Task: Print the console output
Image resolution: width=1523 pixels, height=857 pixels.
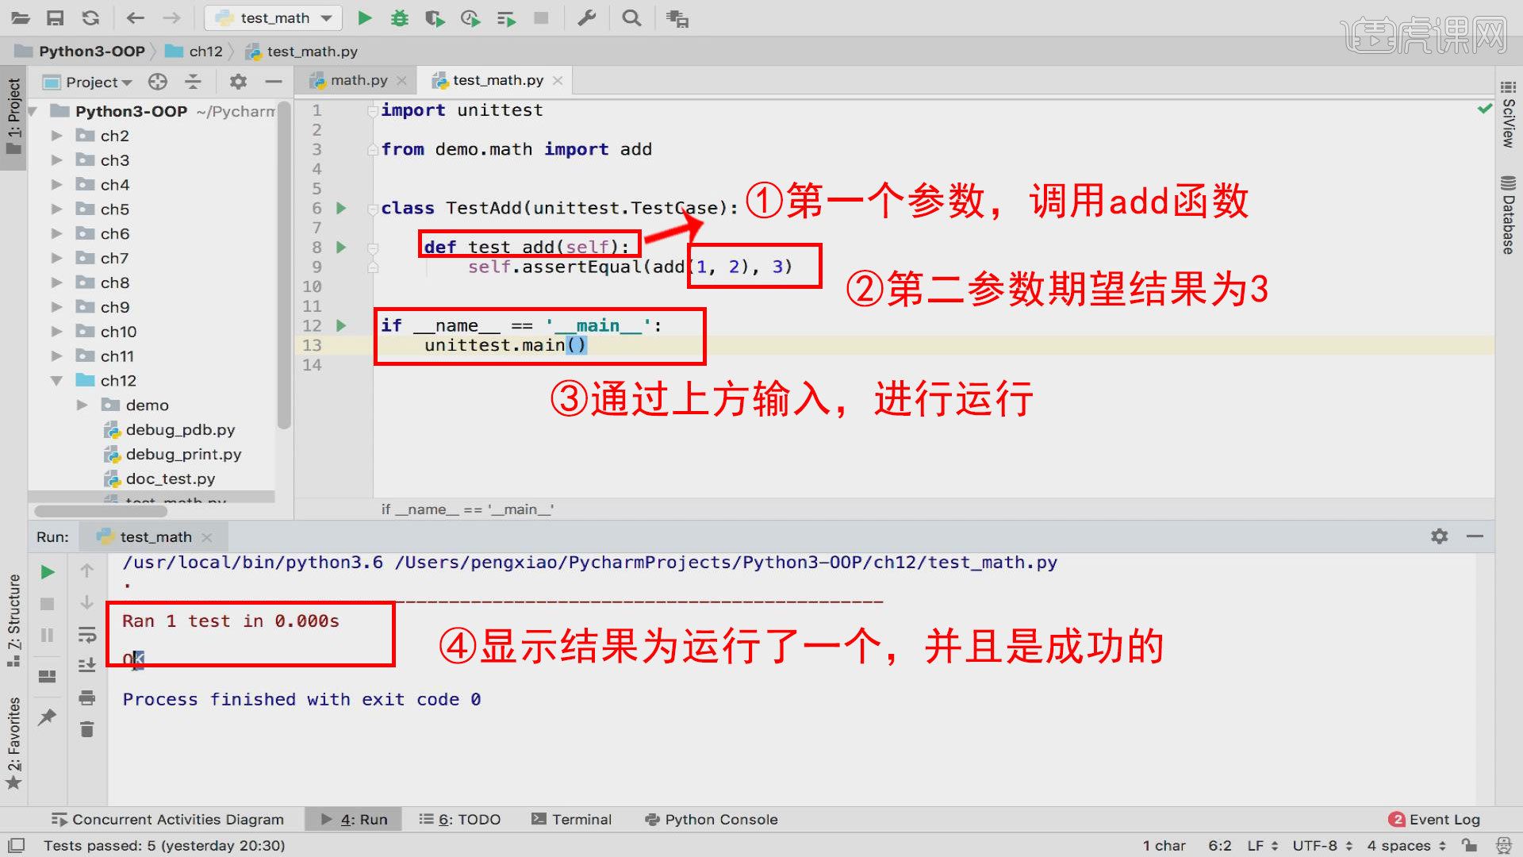Action: pos(87,698)
